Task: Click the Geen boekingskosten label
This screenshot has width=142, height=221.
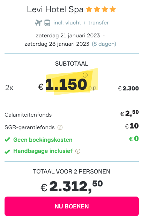Action: [43, 140]
